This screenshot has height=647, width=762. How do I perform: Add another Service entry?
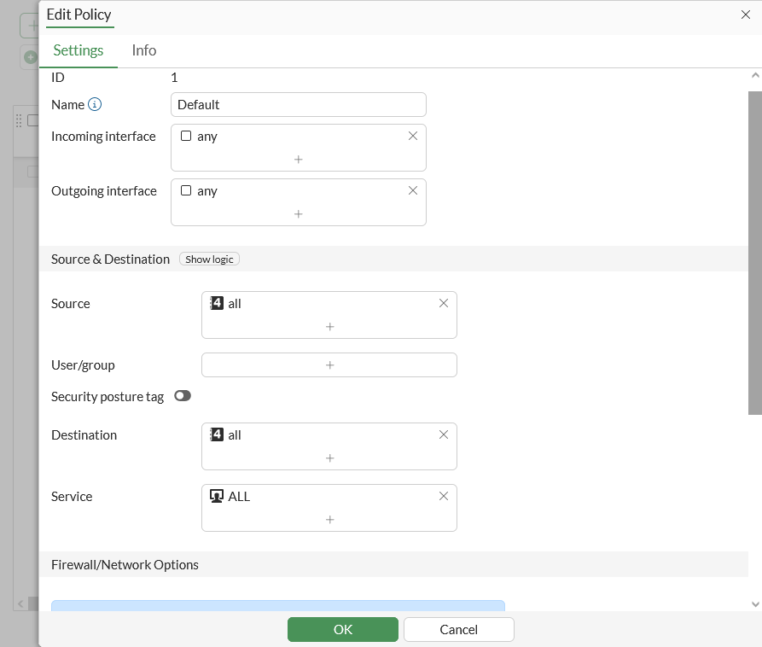pyautogui.click(x=329, y=520)
